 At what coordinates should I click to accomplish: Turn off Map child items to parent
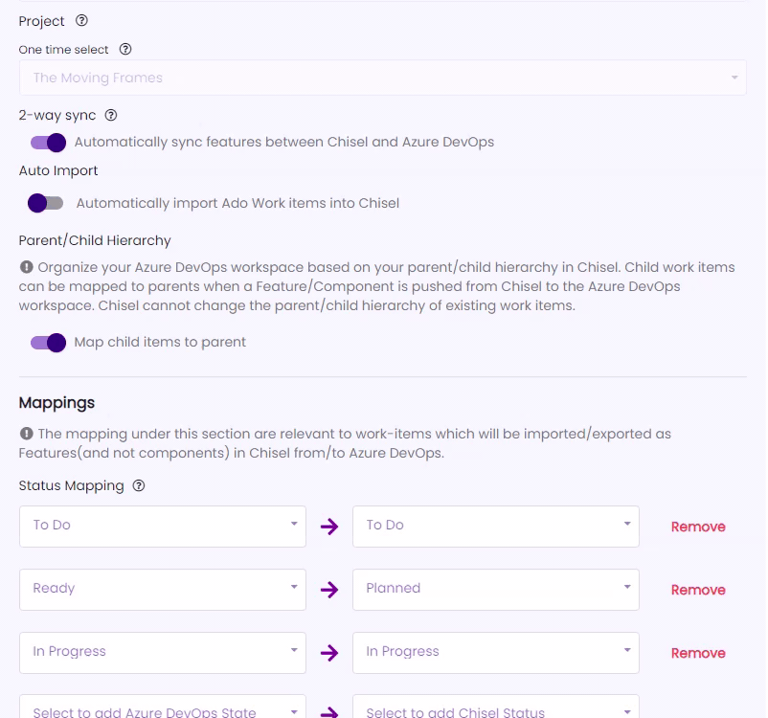(48, 343)
